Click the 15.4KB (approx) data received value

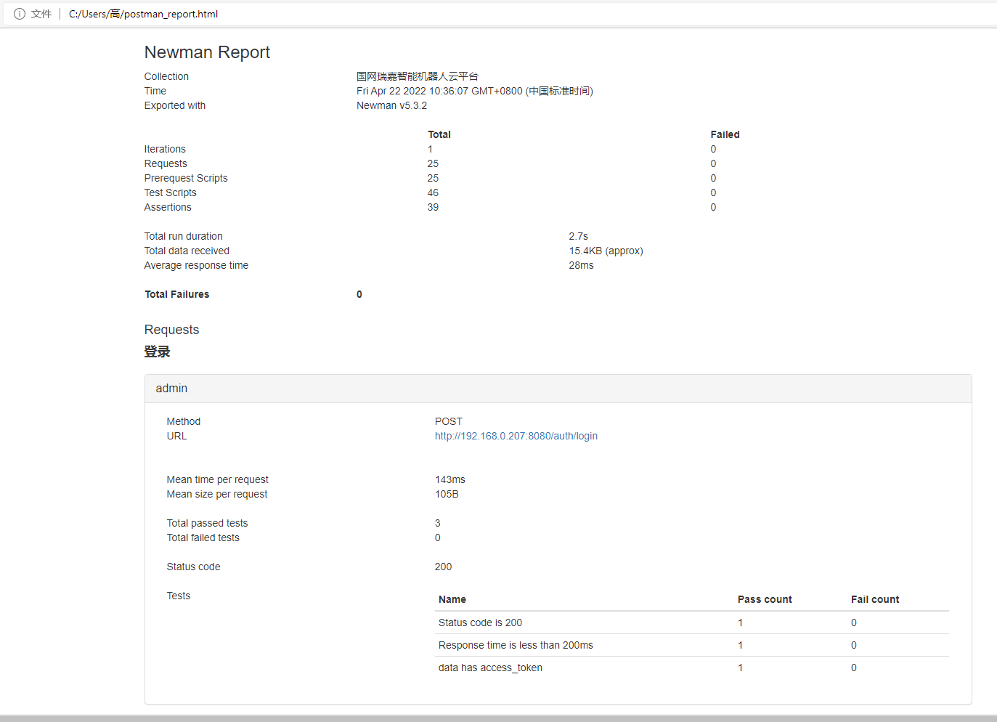tap(606, 251)
